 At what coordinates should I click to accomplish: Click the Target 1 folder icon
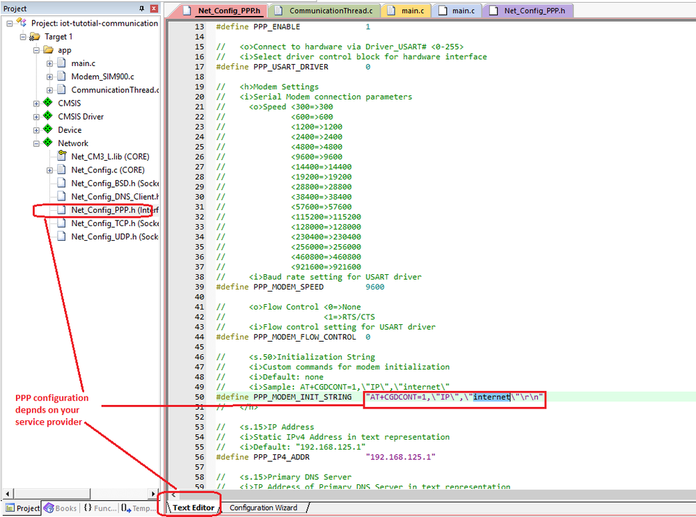35,37
